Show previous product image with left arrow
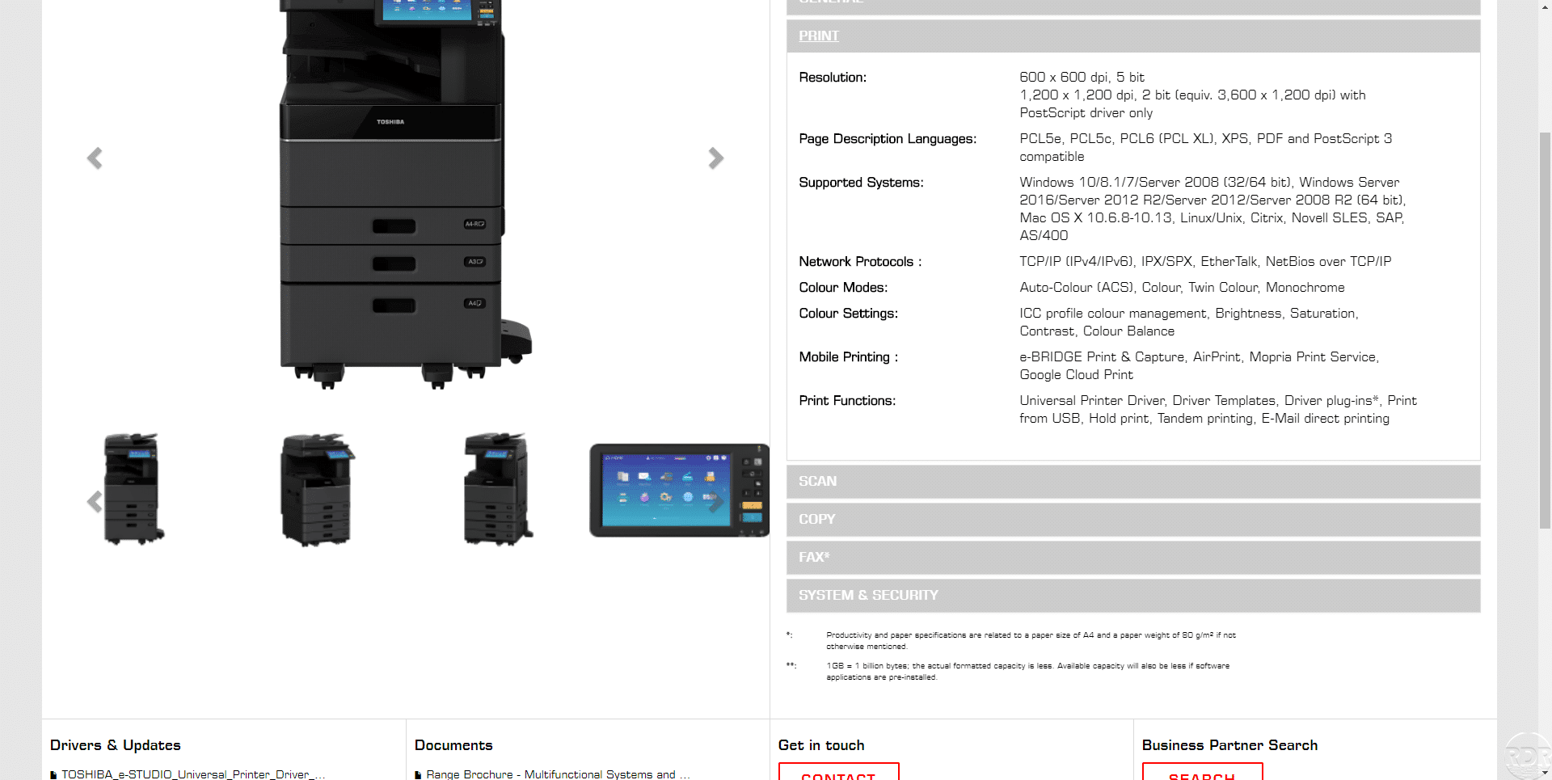This screenshot has height=780, width=1552. (x=95, y=158)
